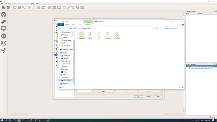Image resolution: width=217 pixels, height=122 pixels.
Task: Open Thumbnail folder in Quick access
Action: tap(66, 46)
